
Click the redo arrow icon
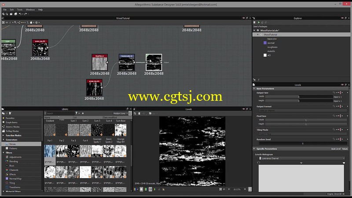click(x=26, y=14)
